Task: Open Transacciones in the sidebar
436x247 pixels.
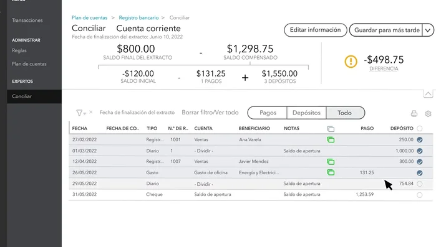Action: pos(27,21)
